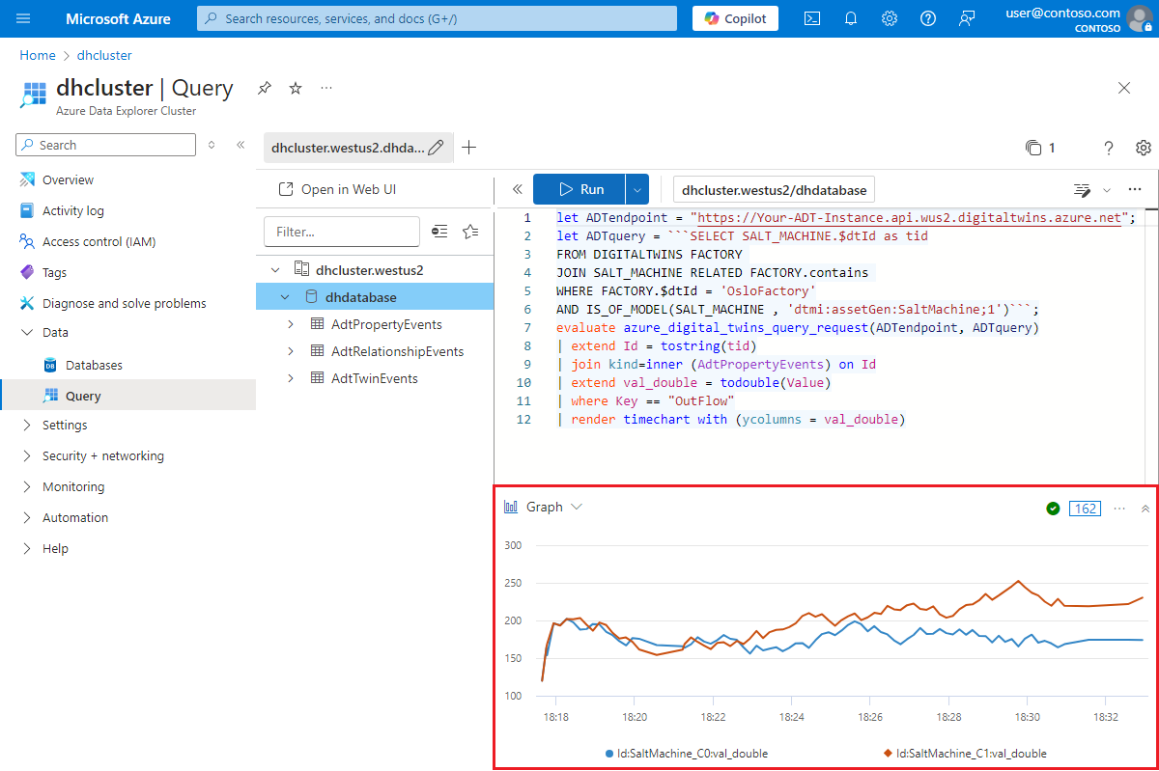Click the format query toolbar icon
The width and height of the screenshot is (1159, 771).
pos(1083,189)
